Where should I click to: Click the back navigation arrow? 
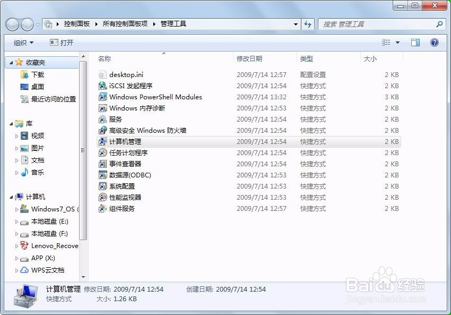(12, 24)
